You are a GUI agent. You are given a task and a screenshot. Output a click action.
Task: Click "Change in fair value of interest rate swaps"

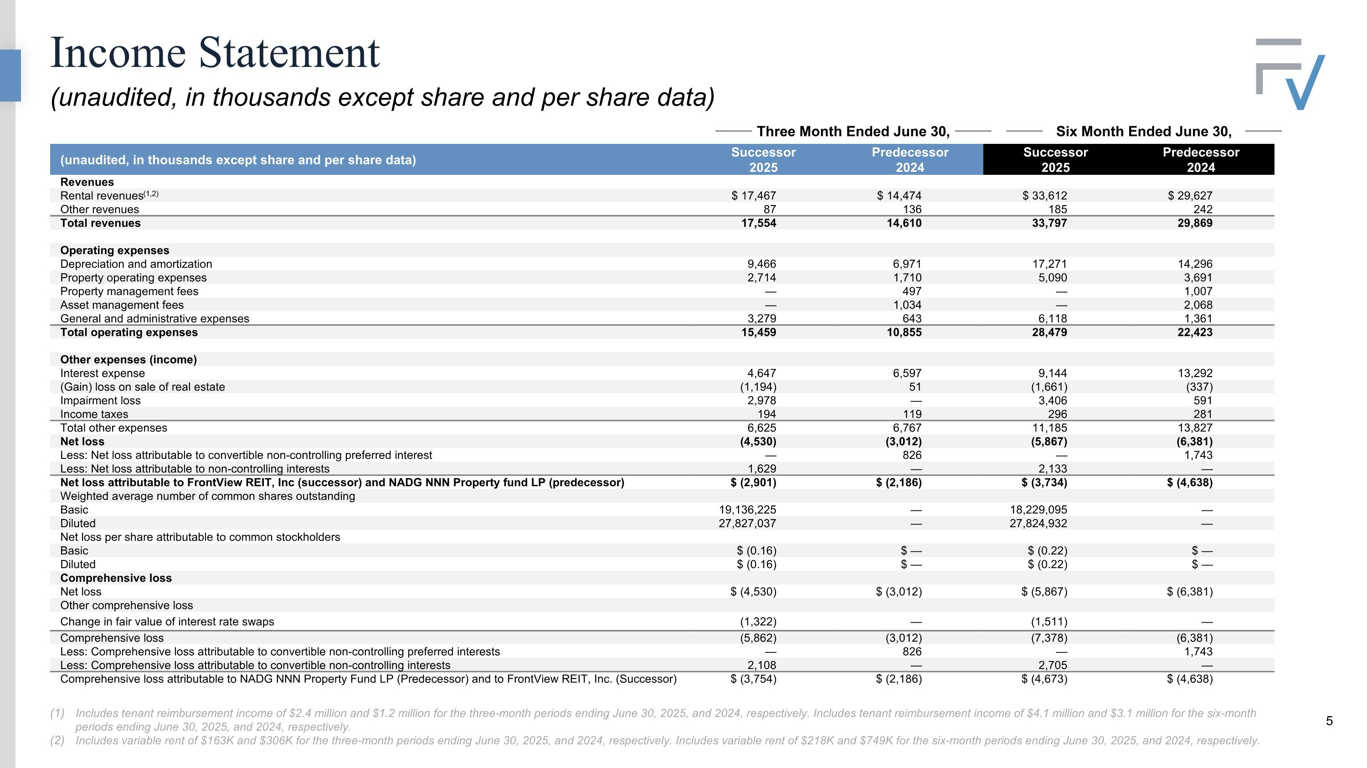click(167, 622)
